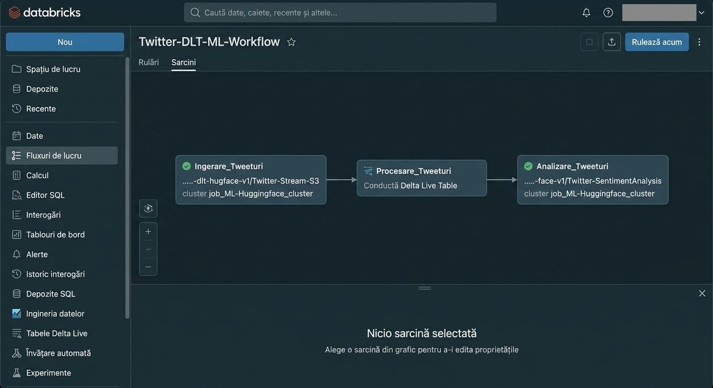Viewport: 713px width, 388px height.
Task: Switch to the Rulări tab
Action: click(149, 62)
